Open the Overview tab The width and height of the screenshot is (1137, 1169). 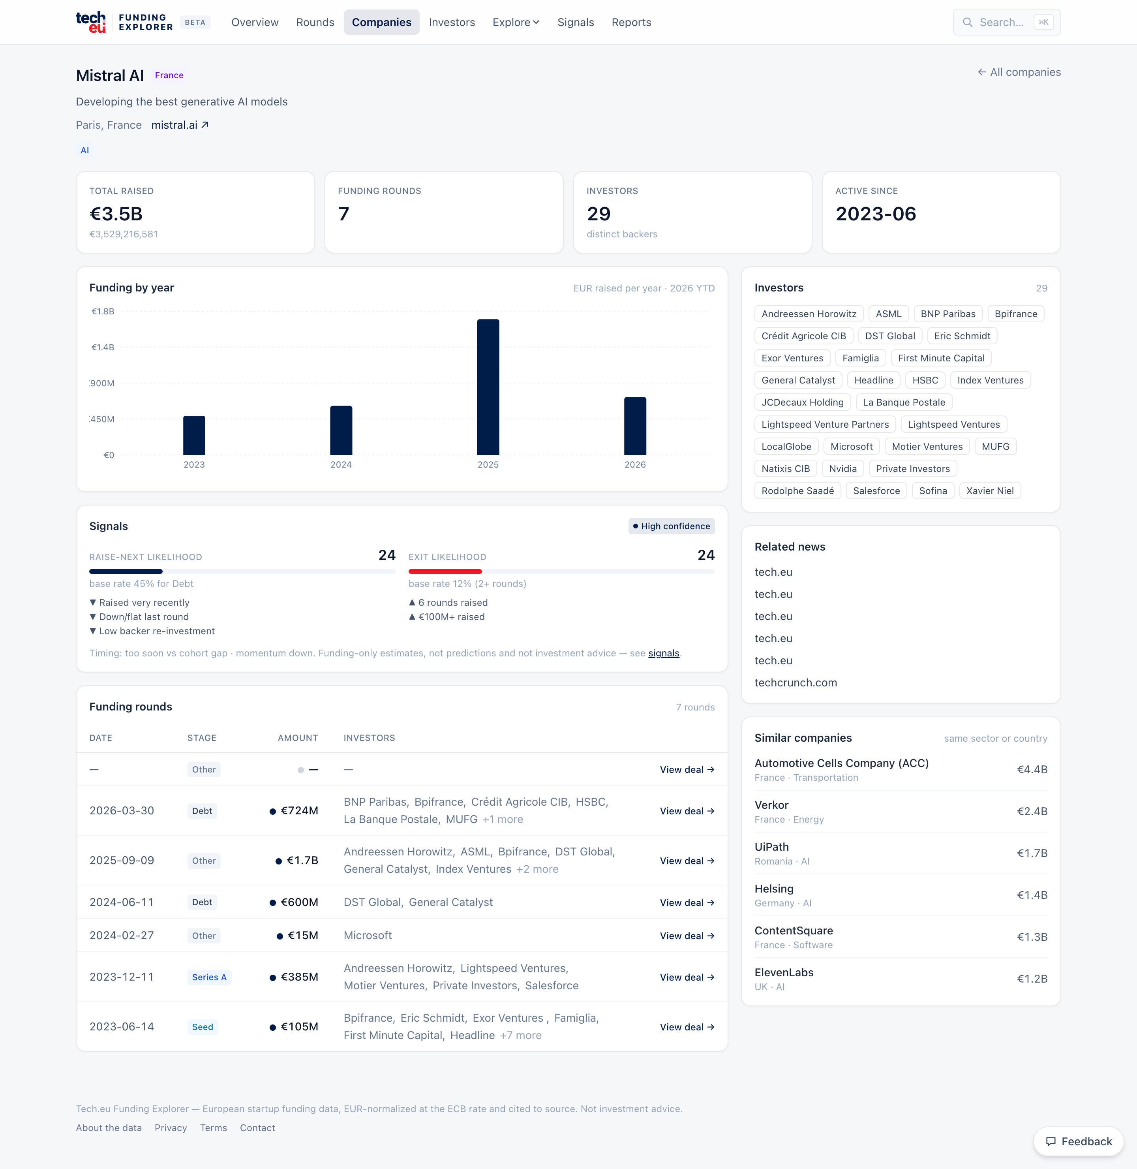coord(255,22)
